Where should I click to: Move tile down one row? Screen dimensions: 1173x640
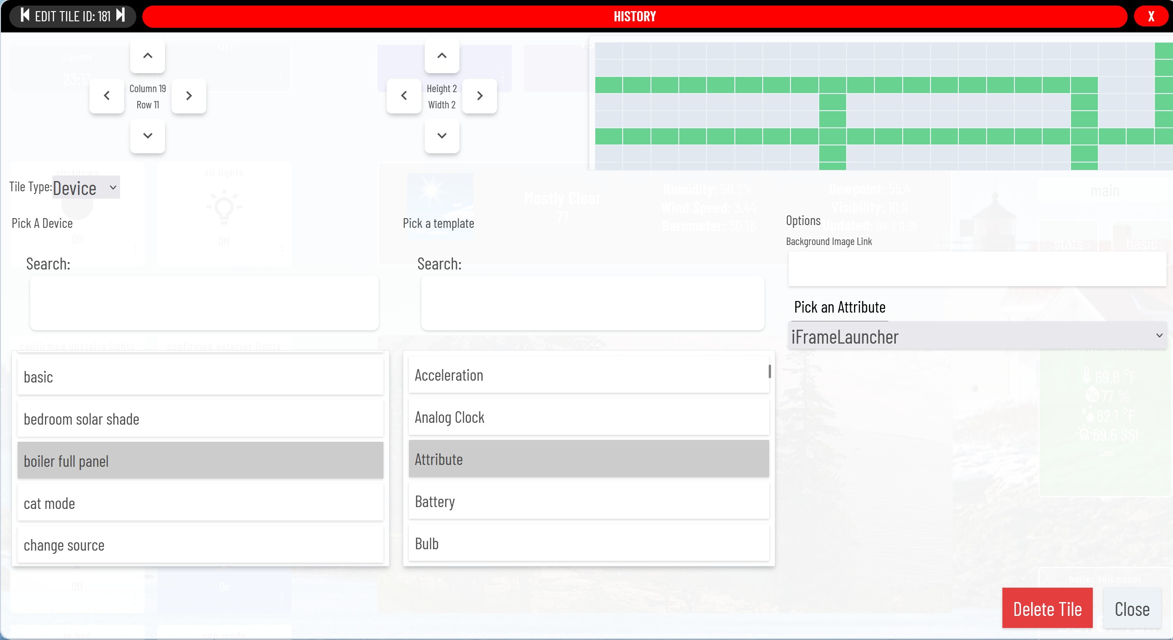point(147,136)
